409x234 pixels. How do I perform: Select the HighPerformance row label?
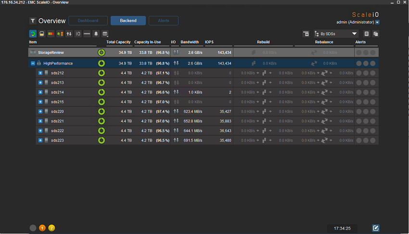[58, 64]
